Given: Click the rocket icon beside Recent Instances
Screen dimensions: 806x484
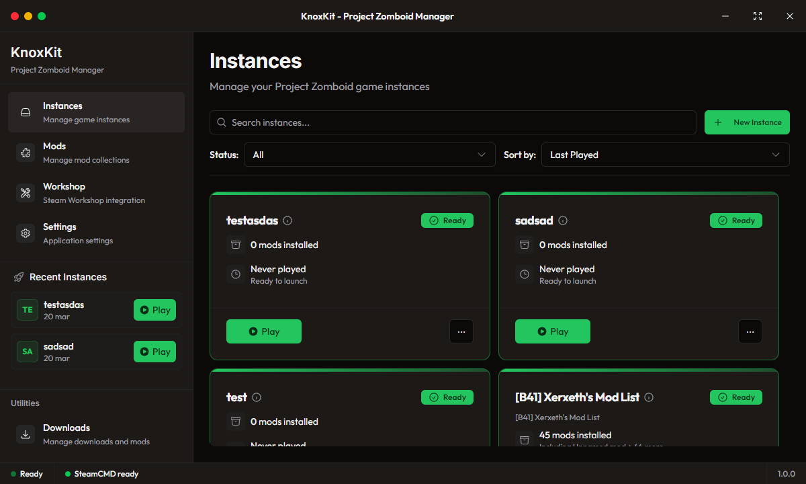Looking at the screenshot, I should pos(19,277).
